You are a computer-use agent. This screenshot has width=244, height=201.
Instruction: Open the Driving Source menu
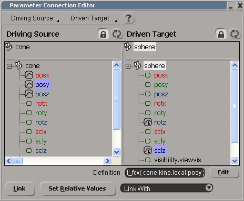coord(34,18)
